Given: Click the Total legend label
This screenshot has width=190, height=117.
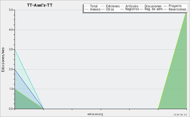Looking at the screenshot, I should pos(94,6).
